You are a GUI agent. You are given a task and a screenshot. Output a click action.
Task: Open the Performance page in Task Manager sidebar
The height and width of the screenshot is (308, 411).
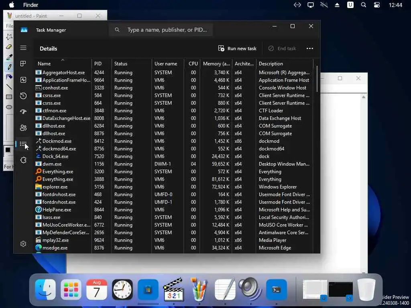(x=23, y=80)
